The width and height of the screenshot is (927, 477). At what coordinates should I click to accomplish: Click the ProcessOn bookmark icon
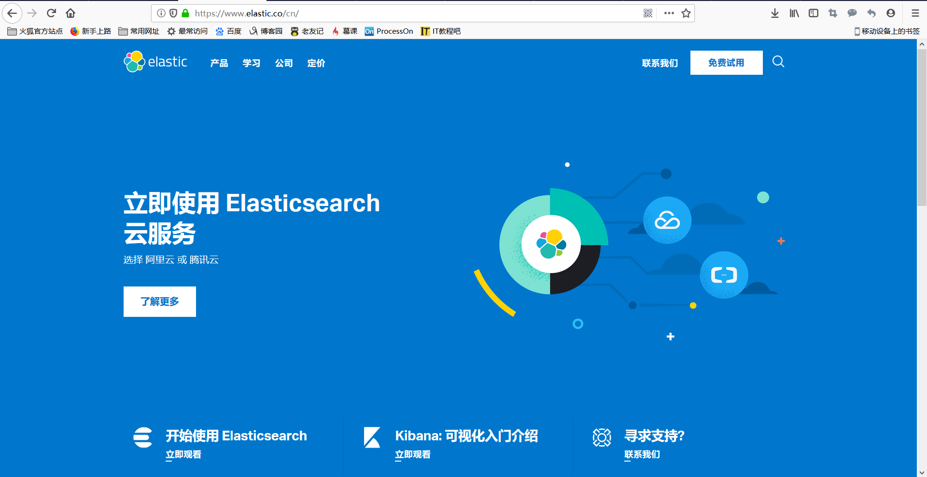tap(369, 31)
